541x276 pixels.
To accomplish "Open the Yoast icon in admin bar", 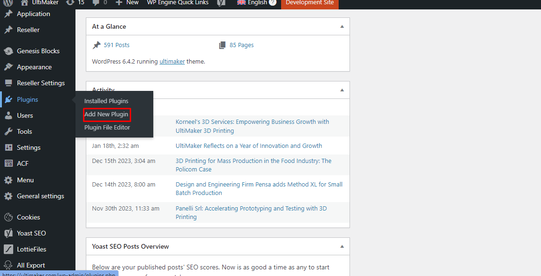I will (221, 3).
